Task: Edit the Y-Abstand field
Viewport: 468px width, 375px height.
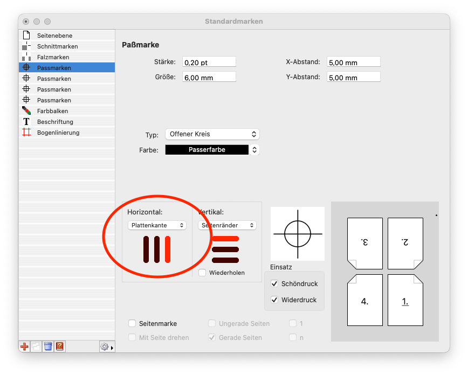Action: click(x=354, y=77)
